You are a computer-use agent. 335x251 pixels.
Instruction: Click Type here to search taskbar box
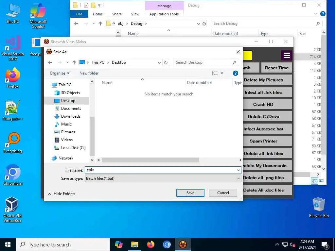tap(63, 244)
